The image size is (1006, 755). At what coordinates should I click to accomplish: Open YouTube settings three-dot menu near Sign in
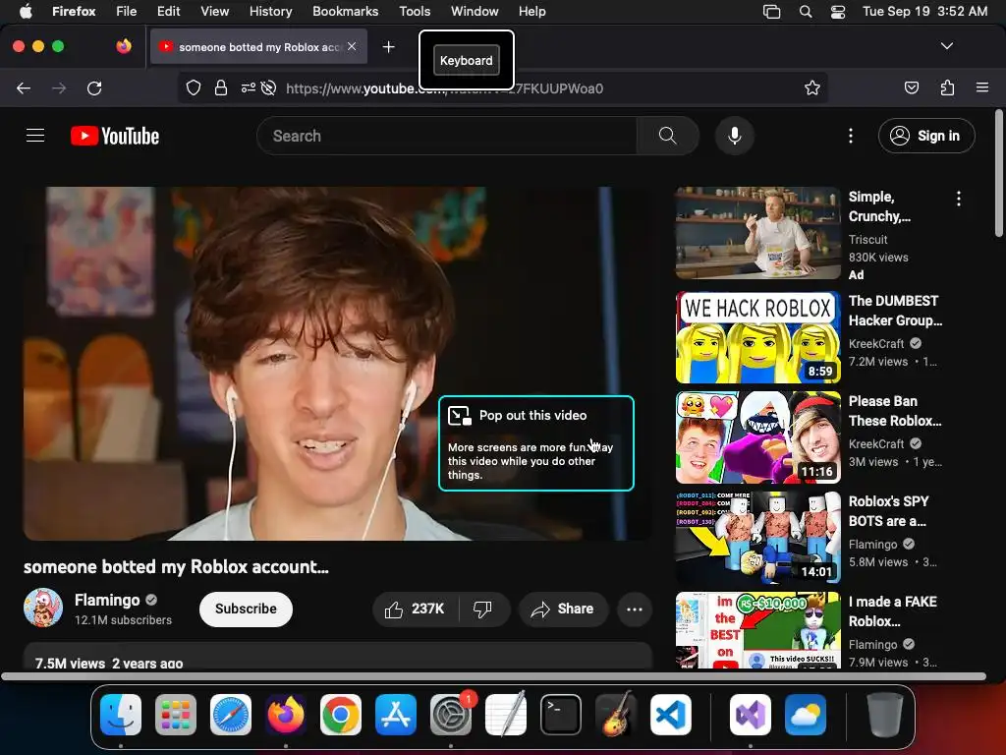[x=851, y=136]
